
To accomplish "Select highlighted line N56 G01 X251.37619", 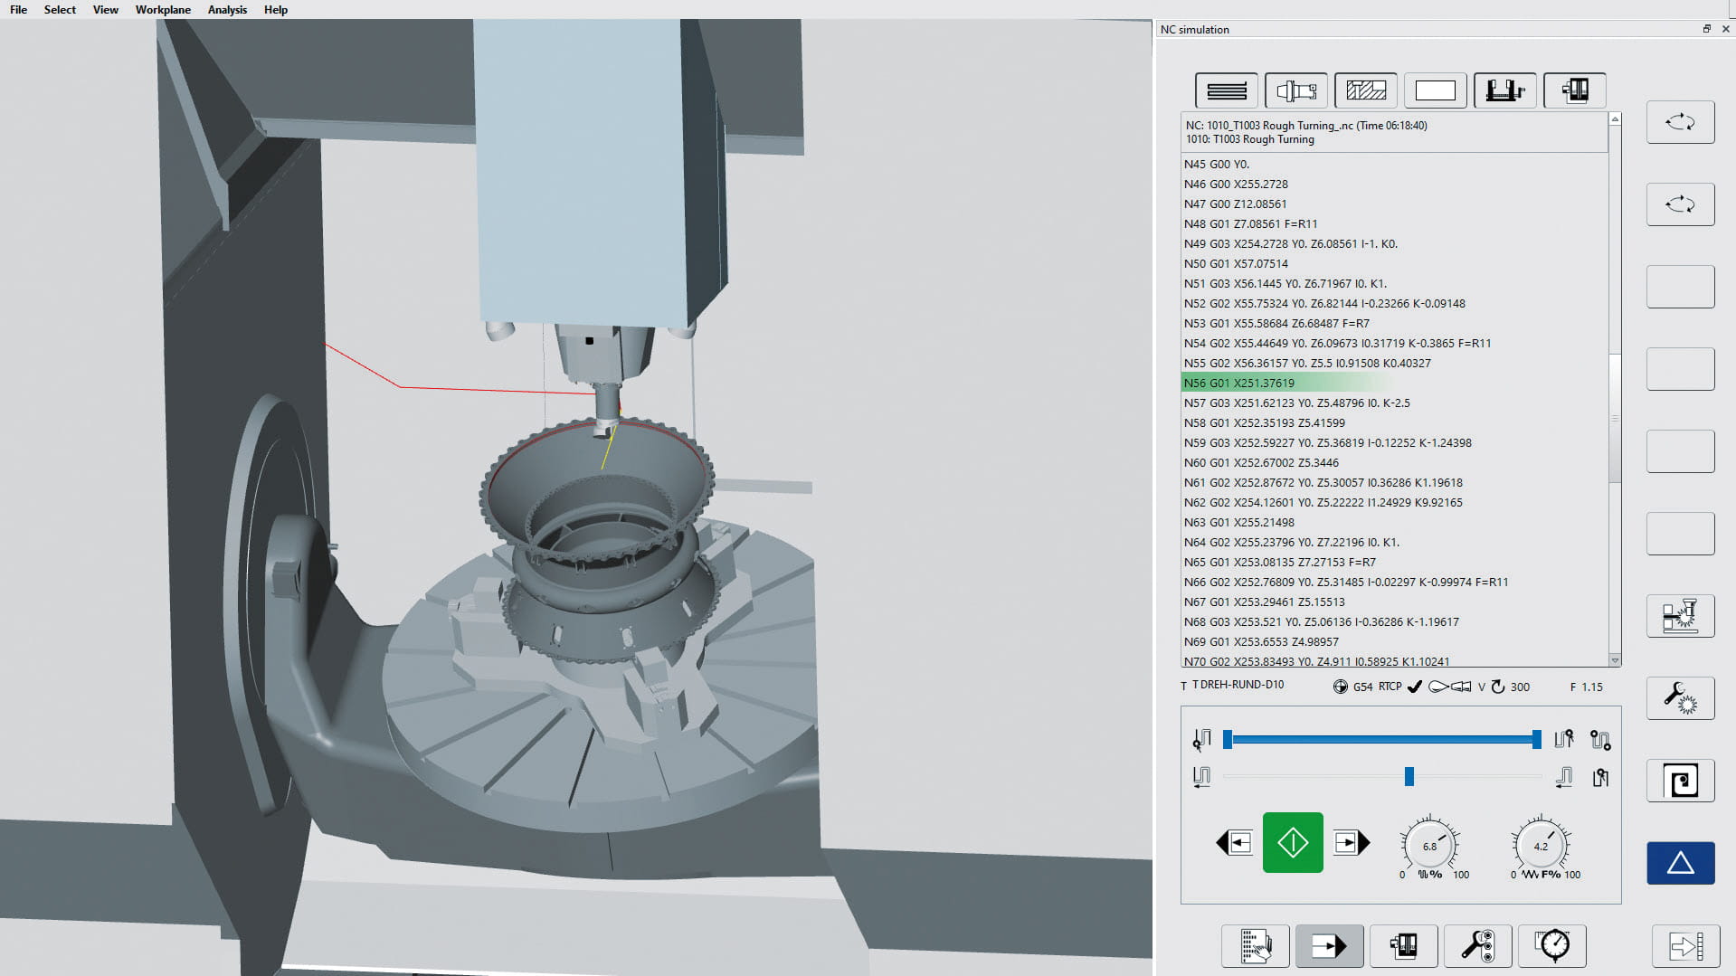I will coord(1394,383).
